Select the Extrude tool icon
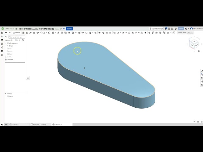 23,33
